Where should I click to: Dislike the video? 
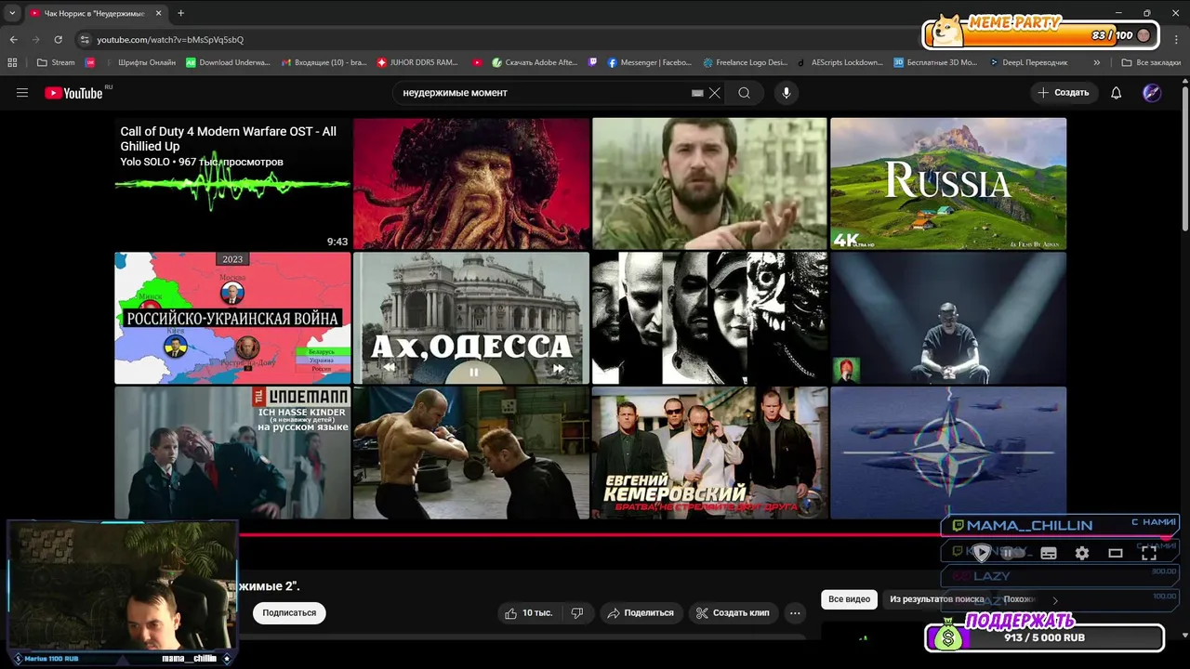[x=577, y=613]
